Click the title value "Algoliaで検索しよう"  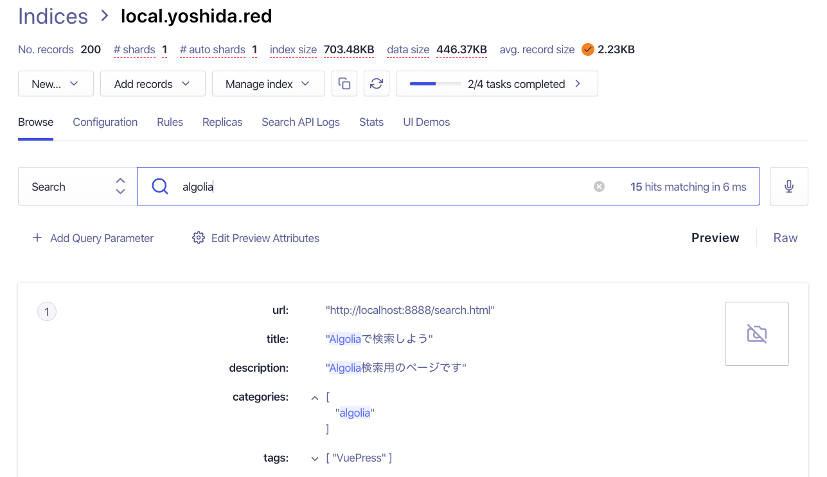click(379, 339)
